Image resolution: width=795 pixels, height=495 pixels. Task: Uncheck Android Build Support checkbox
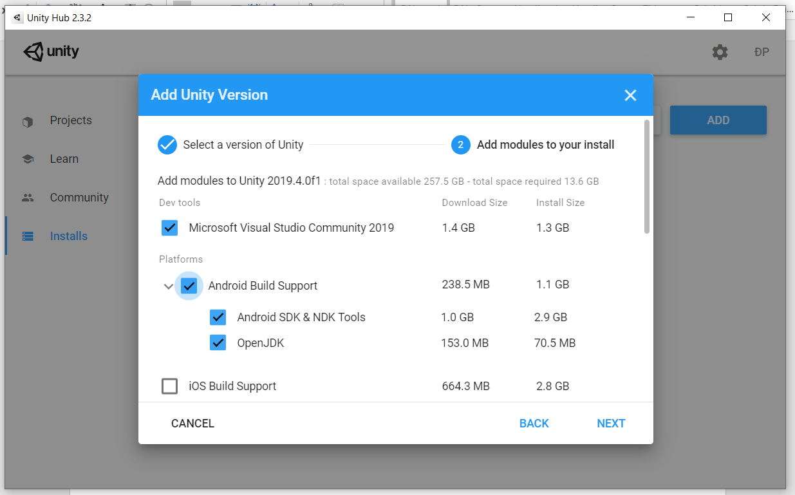coord(189,285)
